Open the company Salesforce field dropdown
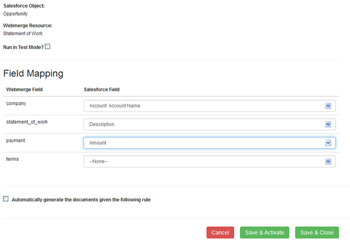The height and width of the screenshot is (242, 350). coord(209,106)
